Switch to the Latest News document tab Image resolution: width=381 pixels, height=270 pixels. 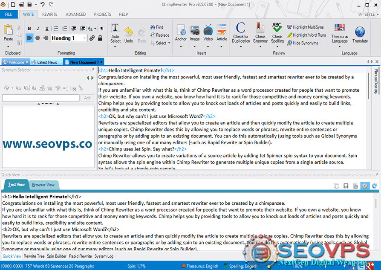click(x=46, y=62)
